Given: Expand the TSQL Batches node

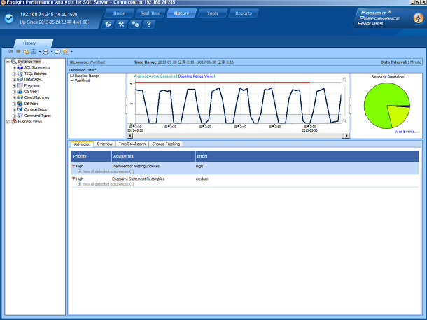Looking at the screenshot, I should pyautogui.click(x=14, y=74).
